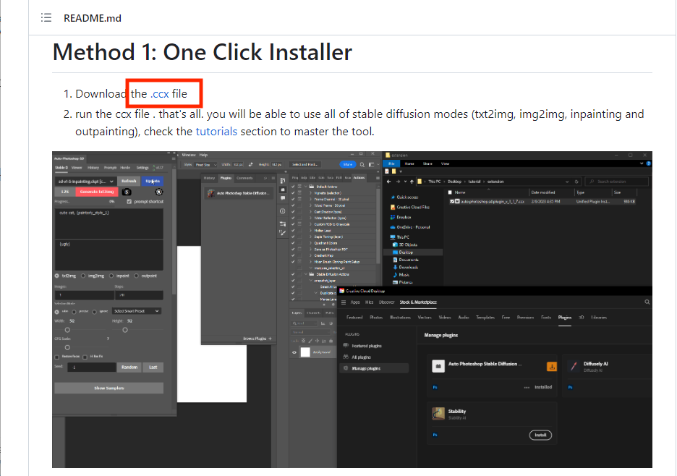
Task: Open Creative Cloud Files folder in Explorer
Action: [x=409, y=208]
